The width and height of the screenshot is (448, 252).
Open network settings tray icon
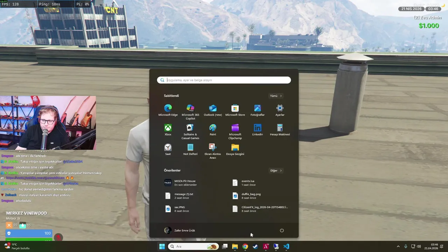(x=413, y=246)
